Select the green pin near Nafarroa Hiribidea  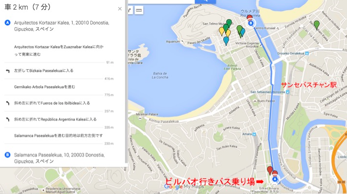click(317, 25)
